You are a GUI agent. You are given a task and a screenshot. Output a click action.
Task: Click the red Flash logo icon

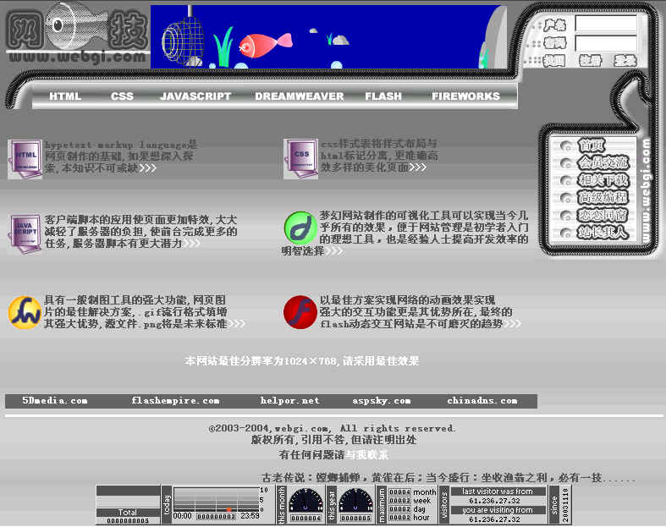300,312
